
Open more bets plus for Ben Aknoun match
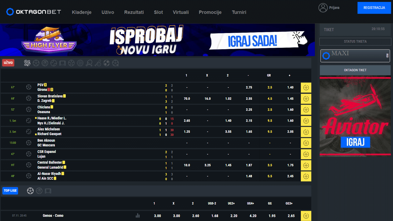point(306,143)
